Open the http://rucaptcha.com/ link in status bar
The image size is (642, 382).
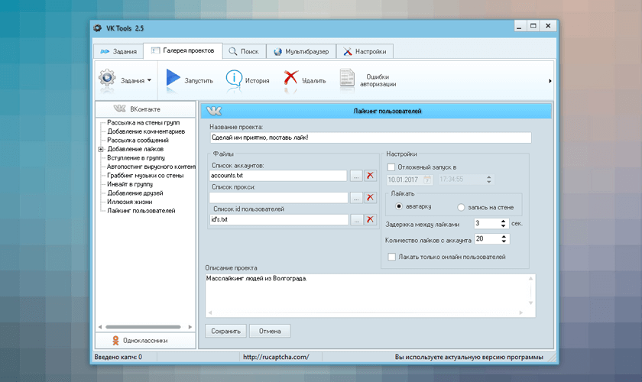(x=276, y=357)
